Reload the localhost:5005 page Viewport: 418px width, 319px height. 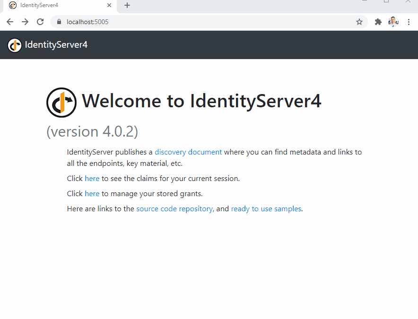pos(40,22)
